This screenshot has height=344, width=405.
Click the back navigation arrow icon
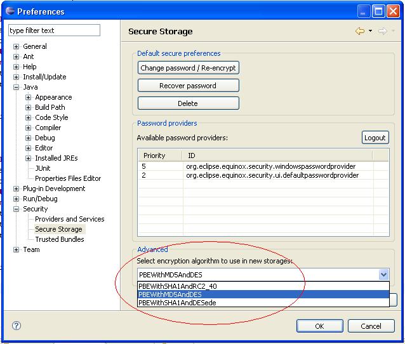pos(360,31)
